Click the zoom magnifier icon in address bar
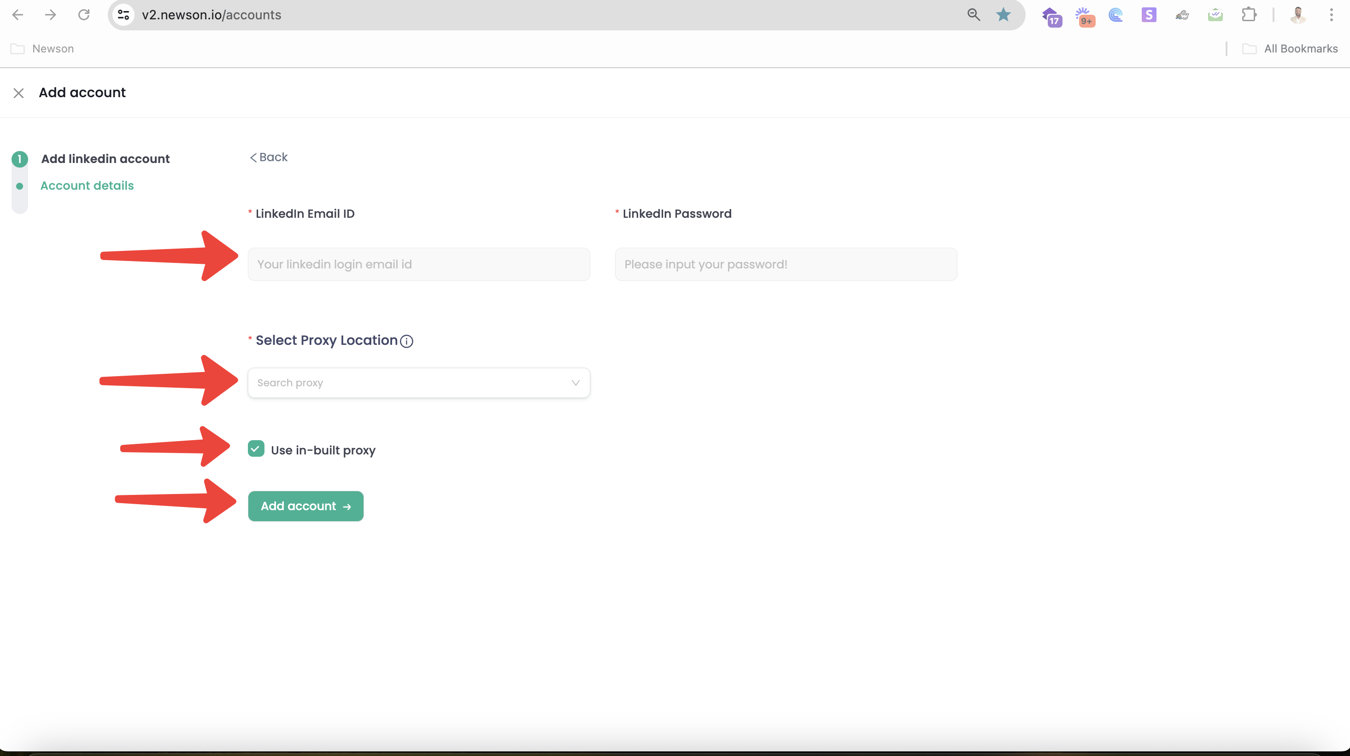Viewport: 1350px width, 756px height. [973, 15]
